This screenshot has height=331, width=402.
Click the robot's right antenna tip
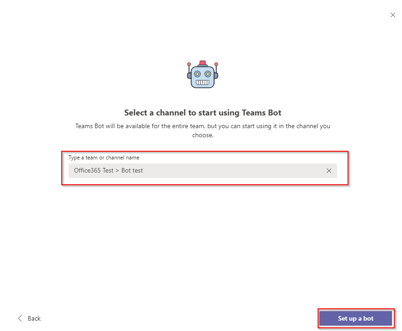[216, 64]
